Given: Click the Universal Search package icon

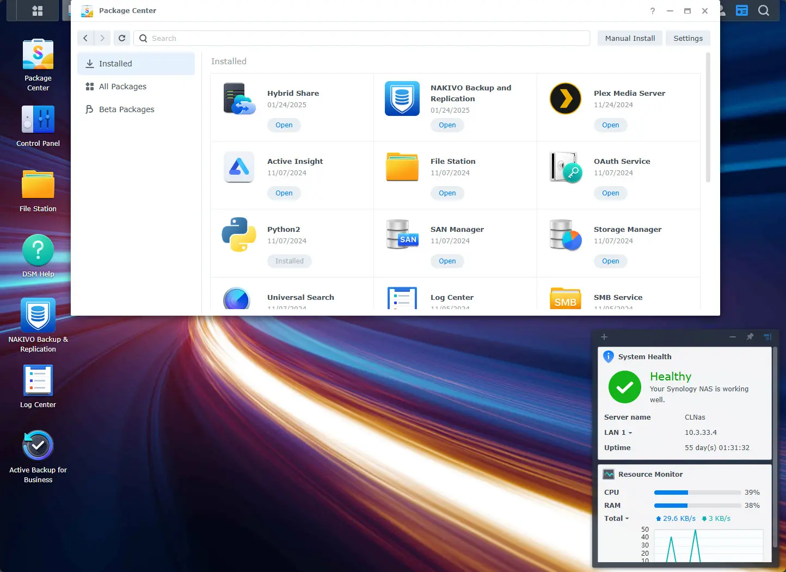Looking at the screenshot, I should pos(237,298).
